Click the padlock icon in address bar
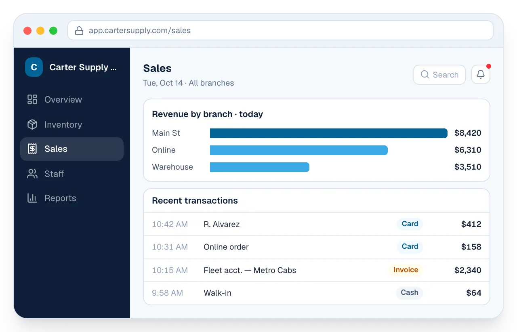 [x=80, y=31]
